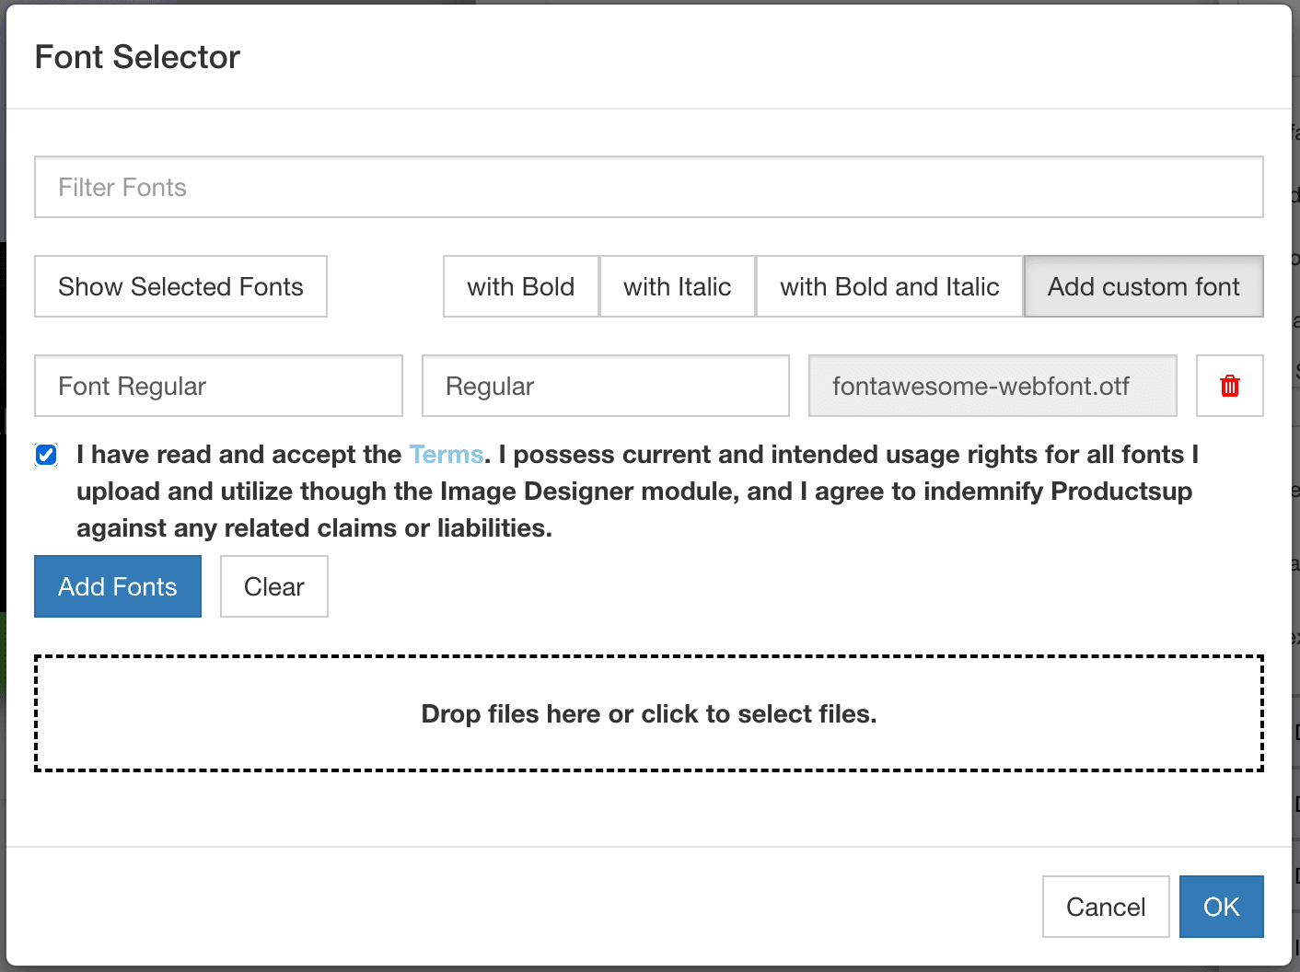Select 'with Bold and Italic' filter
The height and width of the screenshot is (972, 1300).
888,286
